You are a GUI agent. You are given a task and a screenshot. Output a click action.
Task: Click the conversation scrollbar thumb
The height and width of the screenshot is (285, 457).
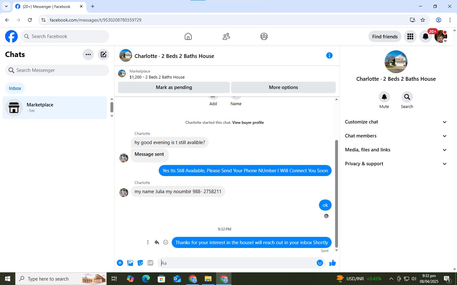click(x=336, y=194)
